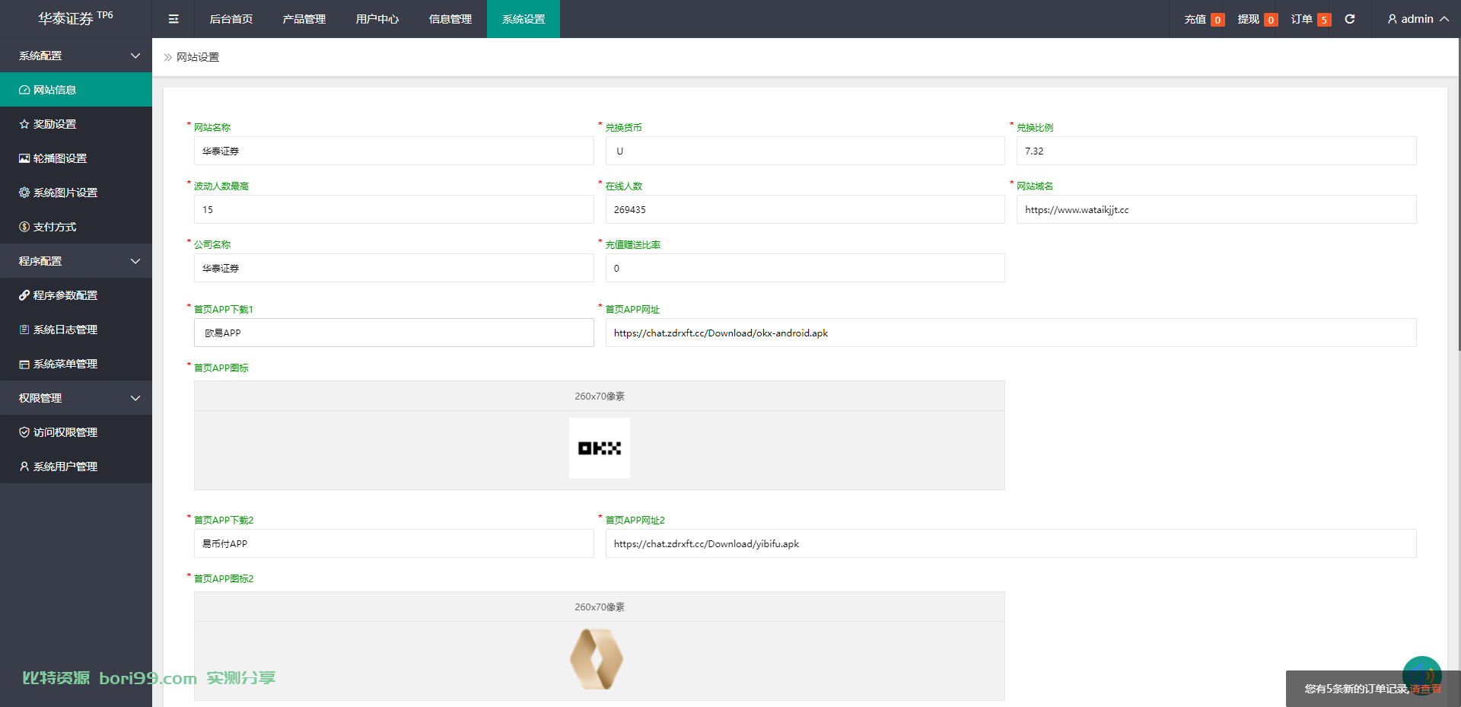Image resolution: width=1461 pixels, height=707 pixels.
Task: Click the 公司名称 input field
Action: pos(393,268)
